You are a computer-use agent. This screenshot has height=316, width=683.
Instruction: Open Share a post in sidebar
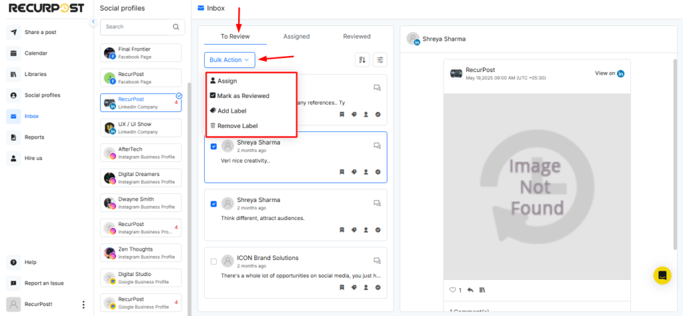40,32
